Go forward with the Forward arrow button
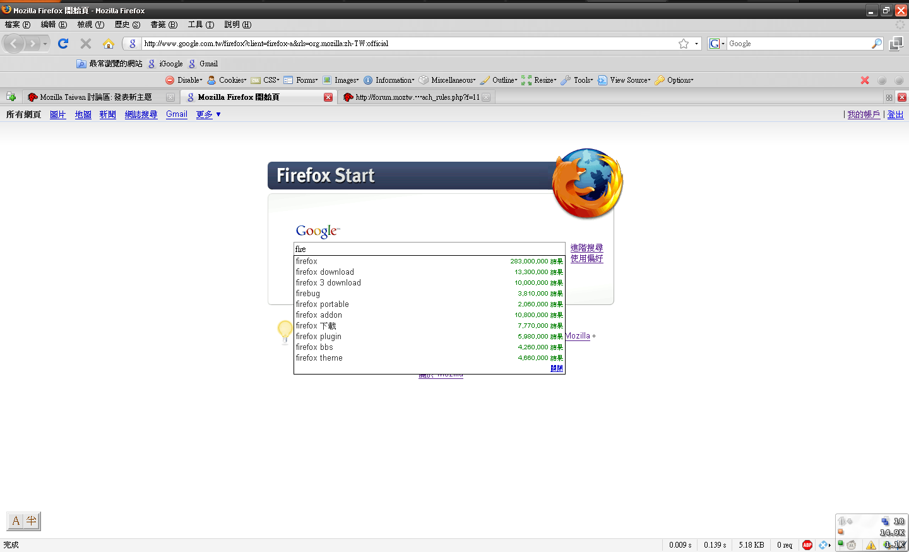The width and height of the screenshot is (909, 552). tap(32, 44)
